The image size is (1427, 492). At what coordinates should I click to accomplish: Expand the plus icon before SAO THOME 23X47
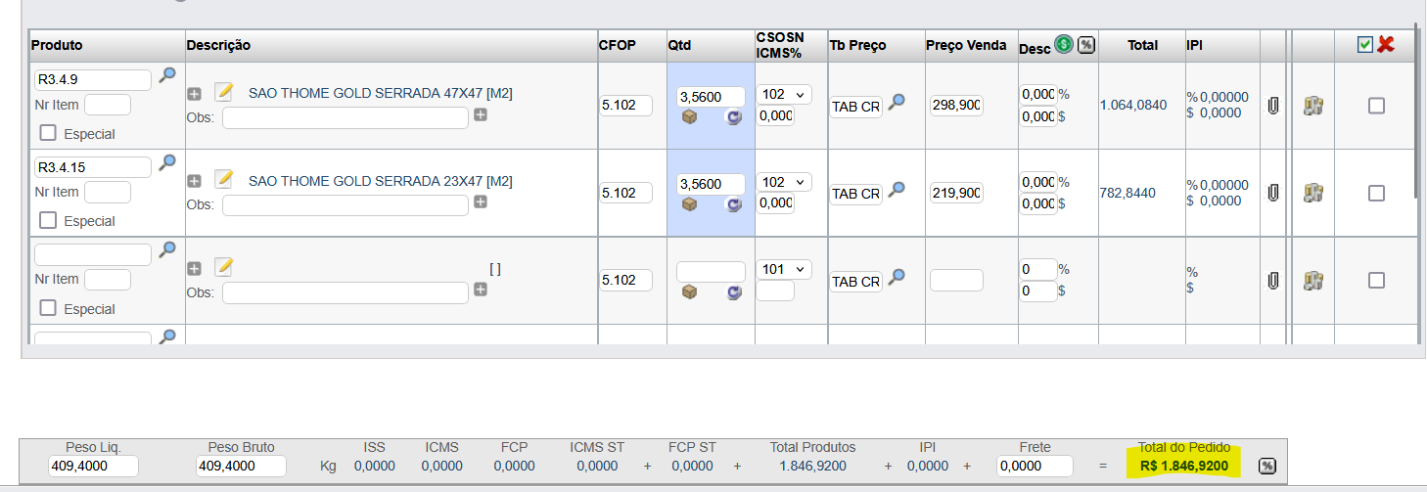point(194,181)
